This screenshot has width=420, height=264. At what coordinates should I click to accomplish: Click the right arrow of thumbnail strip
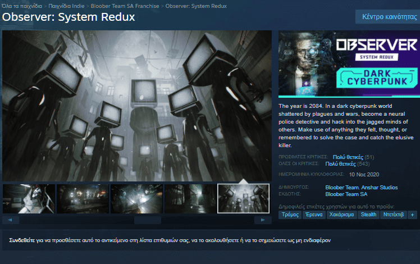(263, 220)
